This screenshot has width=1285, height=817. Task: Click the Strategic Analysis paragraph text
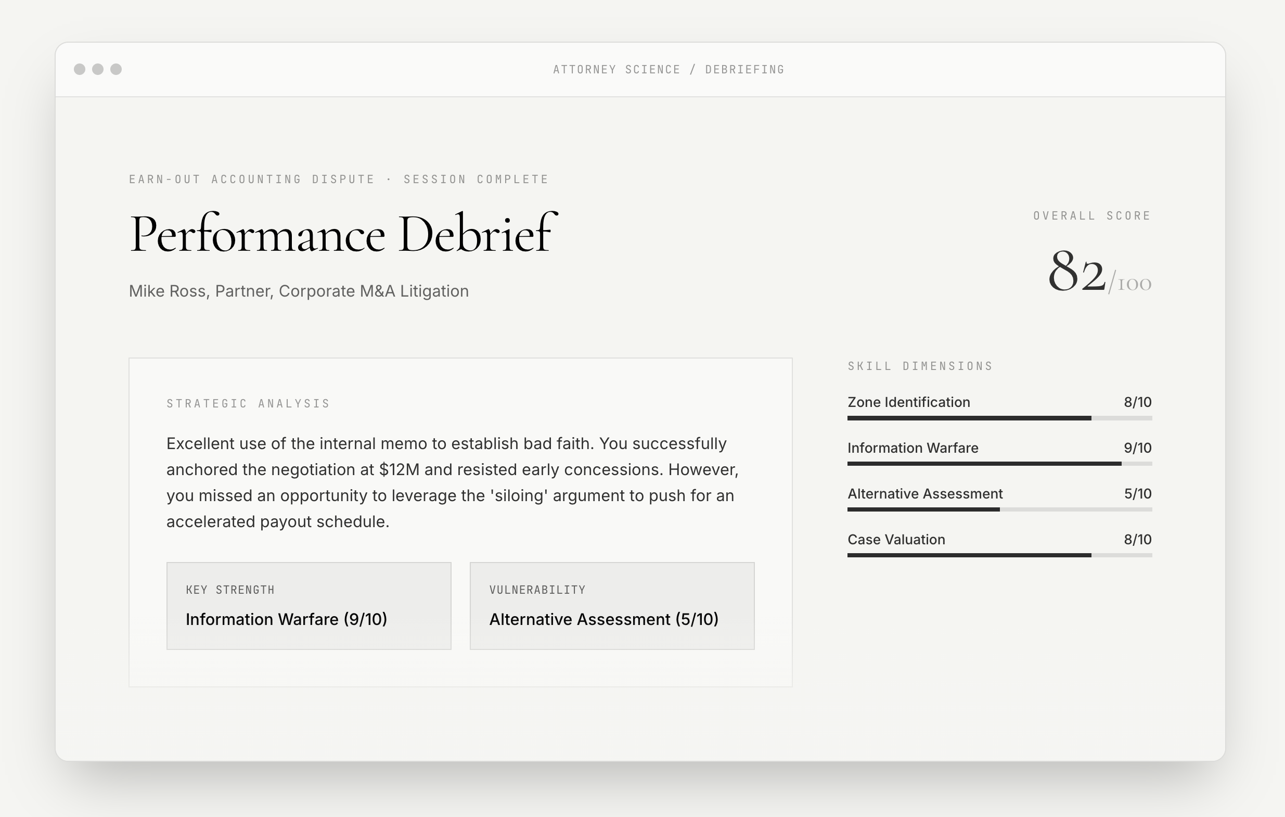[452, 482]
